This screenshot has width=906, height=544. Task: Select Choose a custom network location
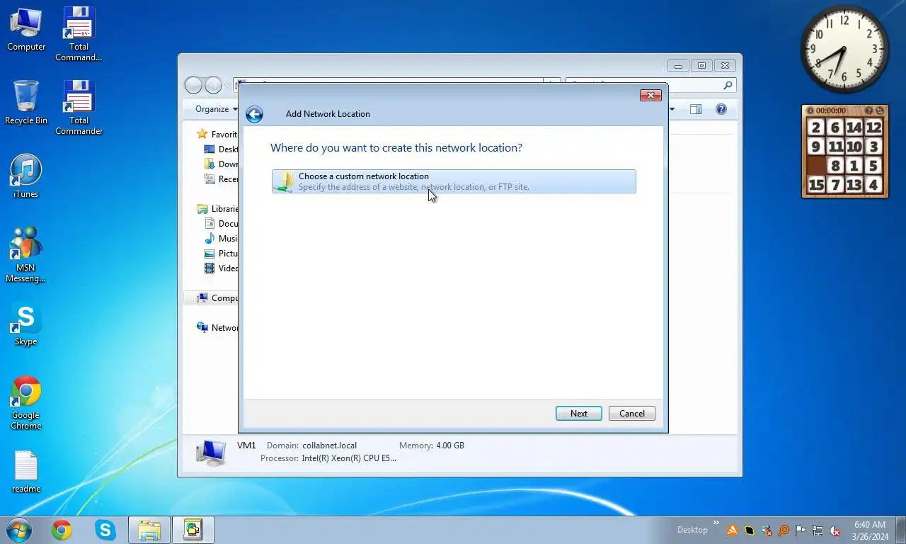tap(454, 181)
